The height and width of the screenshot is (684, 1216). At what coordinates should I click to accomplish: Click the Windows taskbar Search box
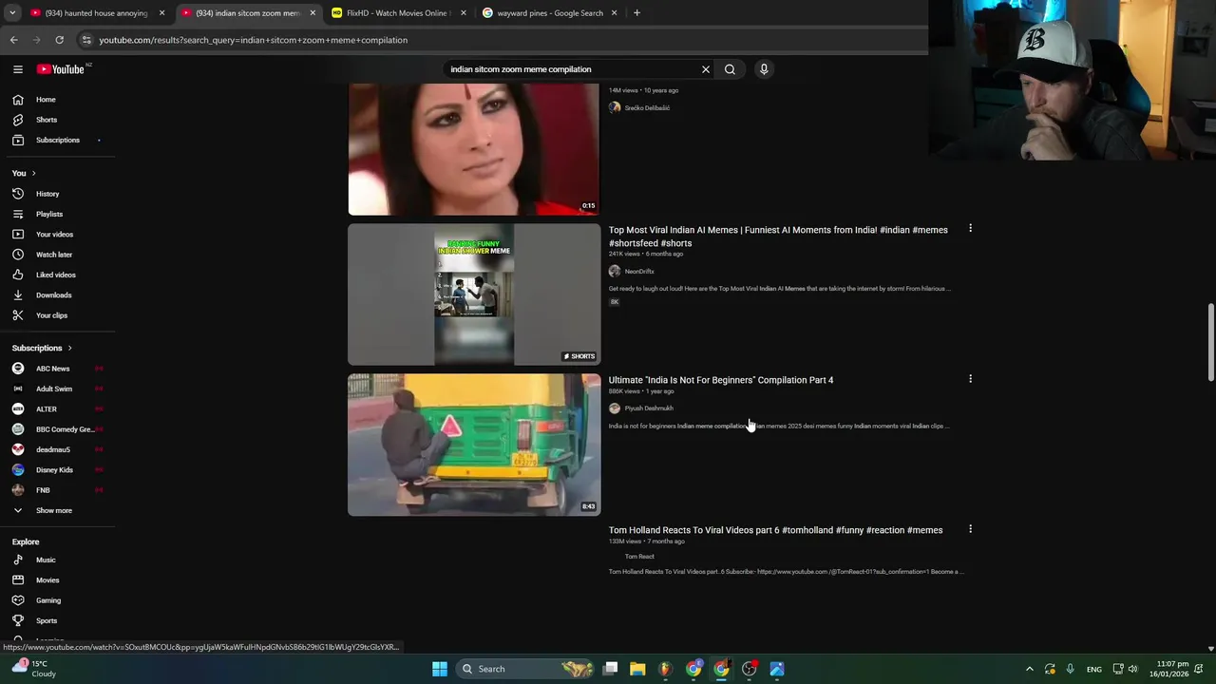526,669
